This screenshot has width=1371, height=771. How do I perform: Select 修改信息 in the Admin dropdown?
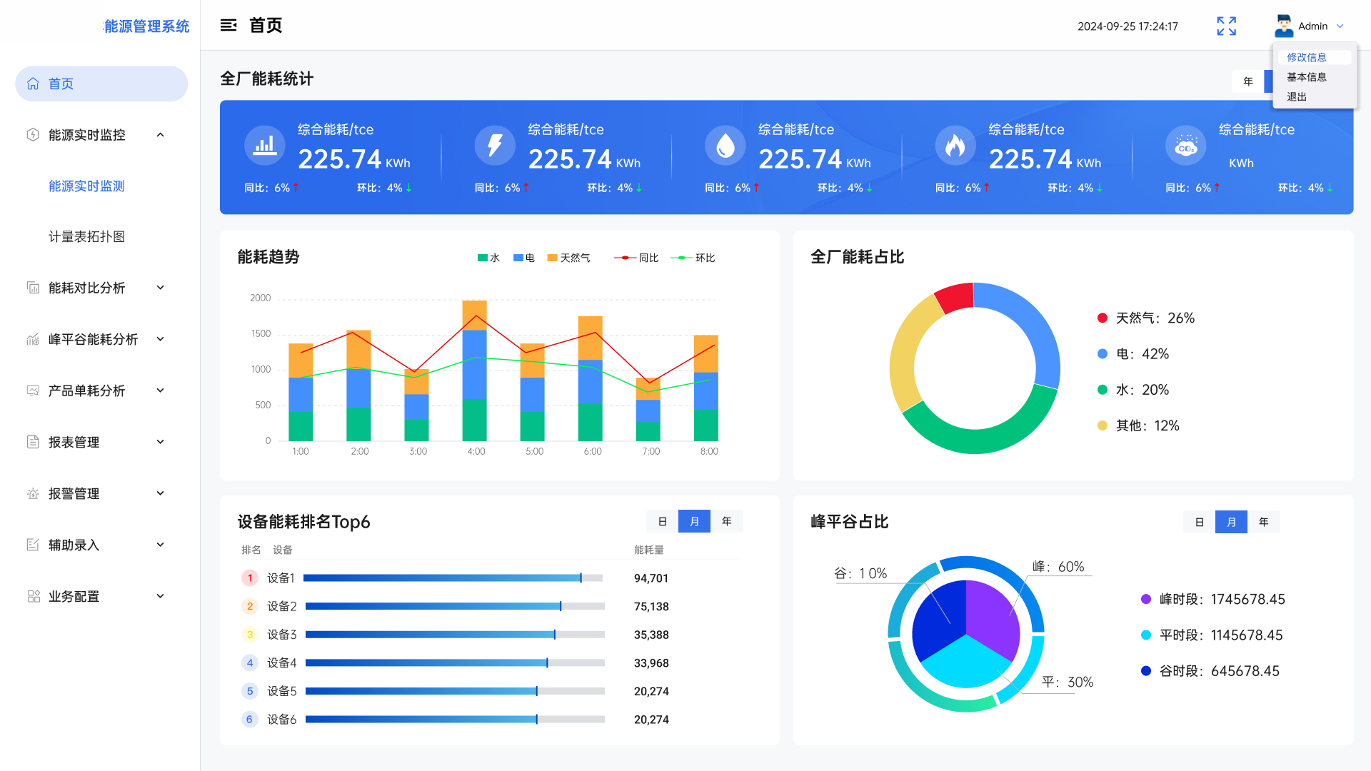[x=1306, y=57]
